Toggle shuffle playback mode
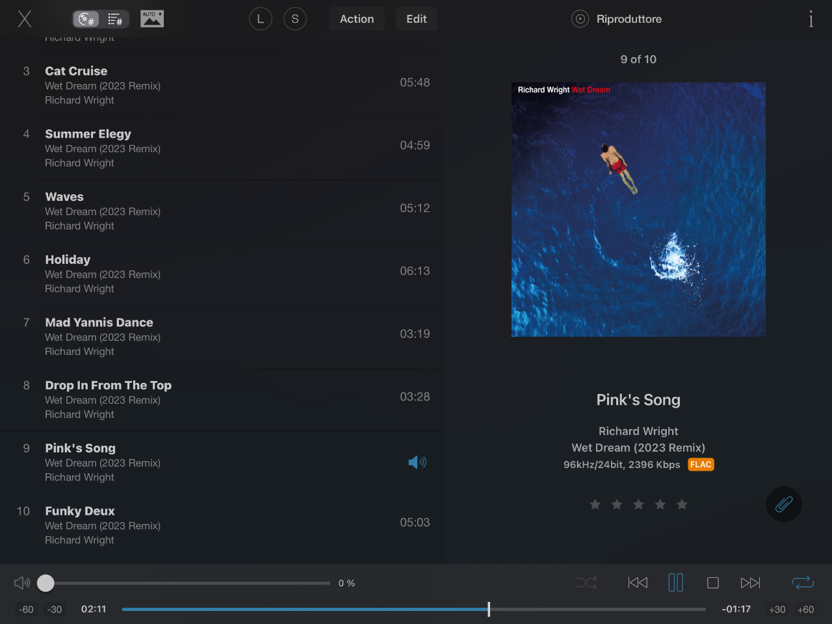The image size is (832, 624). [586, 583]
